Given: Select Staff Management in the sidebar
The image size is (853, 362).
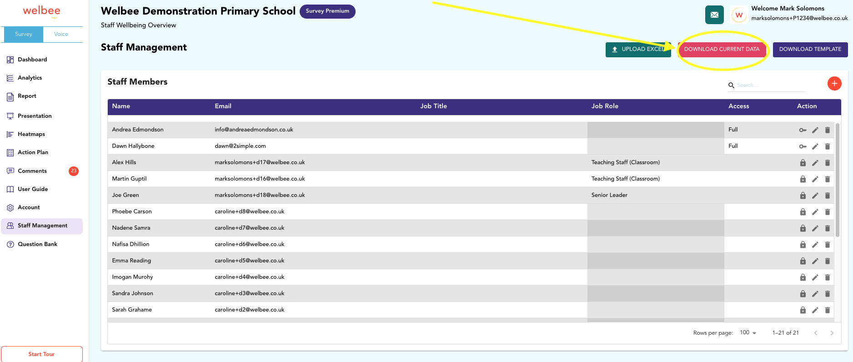Looking at the screenshot, I should tap(42, 226).
